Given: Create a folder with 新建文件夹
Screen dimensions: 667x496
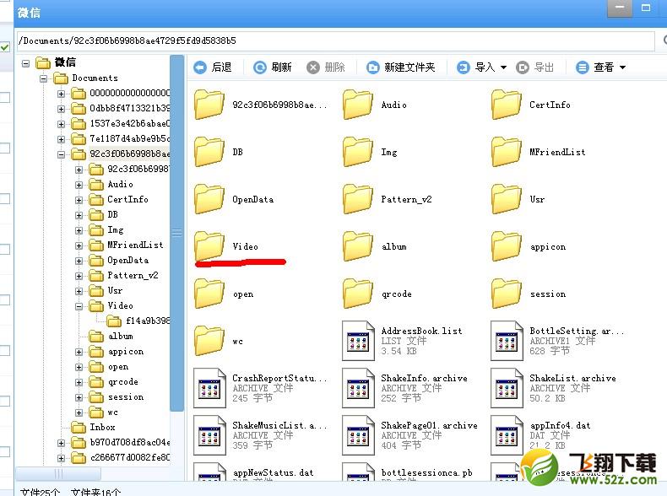Looking at the screenshot, I should 401,67.
